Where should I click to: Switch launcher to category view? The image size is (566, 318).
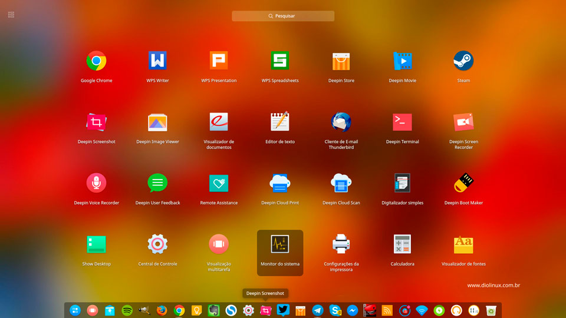(11, 15)
